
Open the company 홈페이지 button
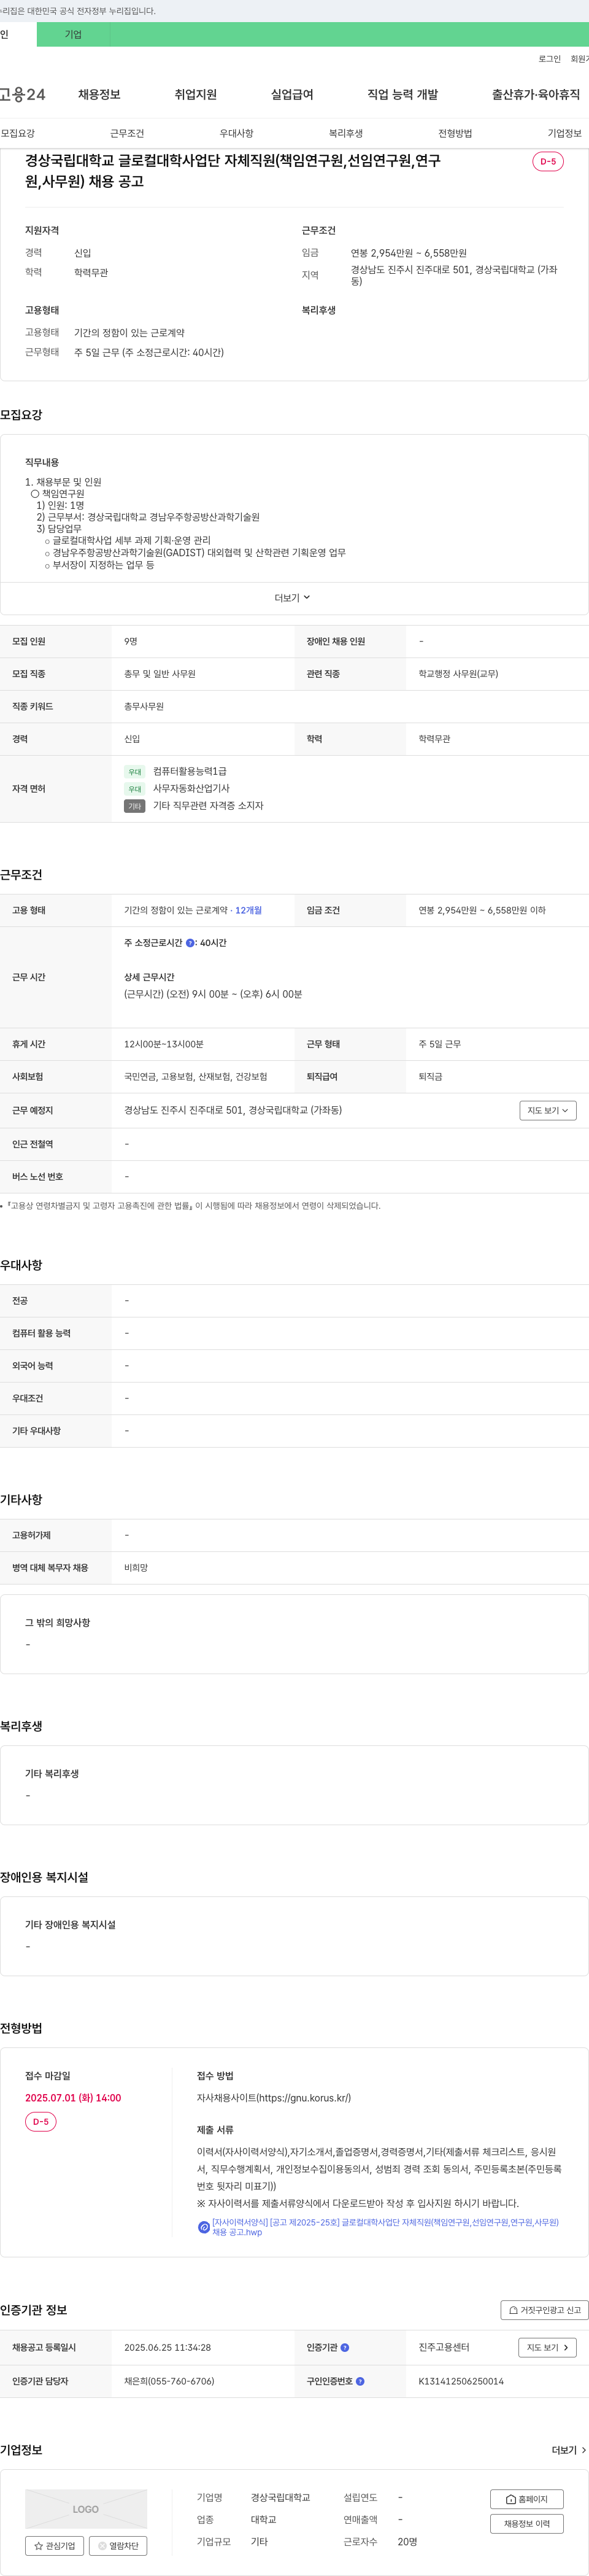tap(527, 2499)
